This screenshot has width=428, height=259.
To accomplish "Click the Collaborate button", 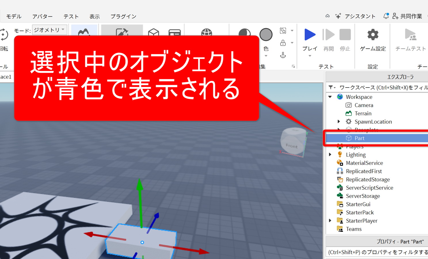I will (407, 16).
